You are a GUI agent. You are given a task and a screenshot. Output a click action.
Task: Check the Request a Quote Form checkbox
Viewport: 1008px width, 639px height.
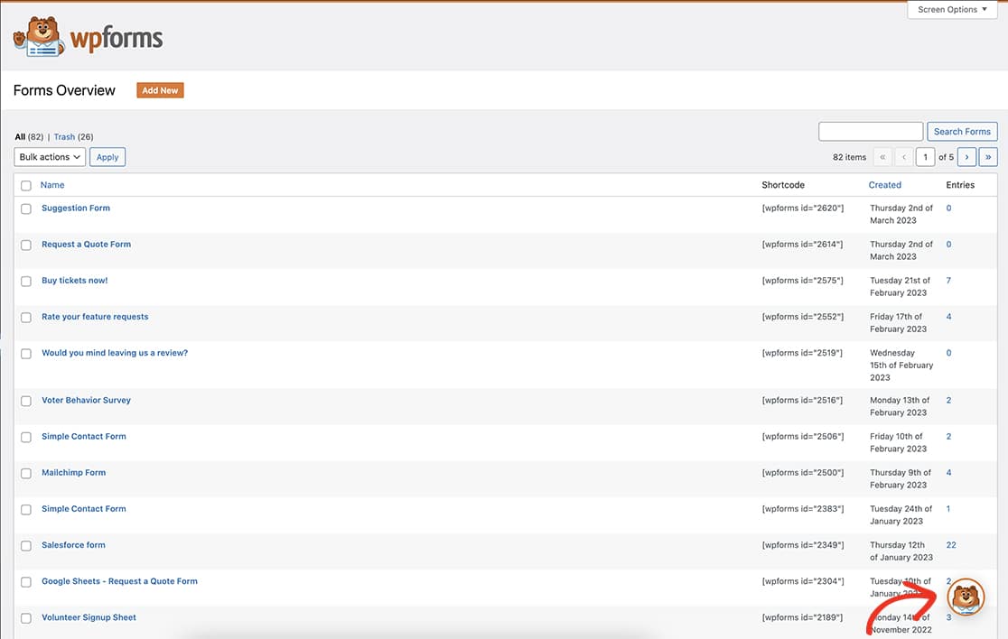(x=25, y=245)
